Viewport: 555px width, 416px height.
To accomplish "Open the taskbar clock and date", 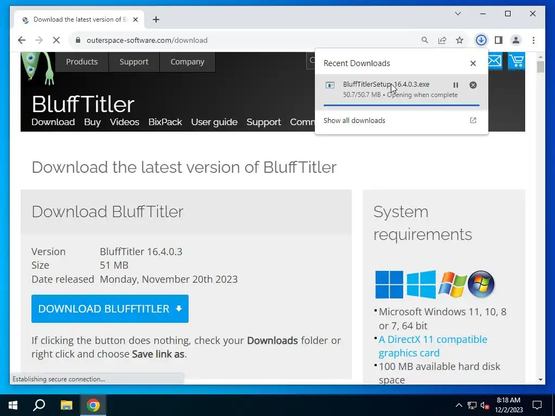I will point(508,405).
